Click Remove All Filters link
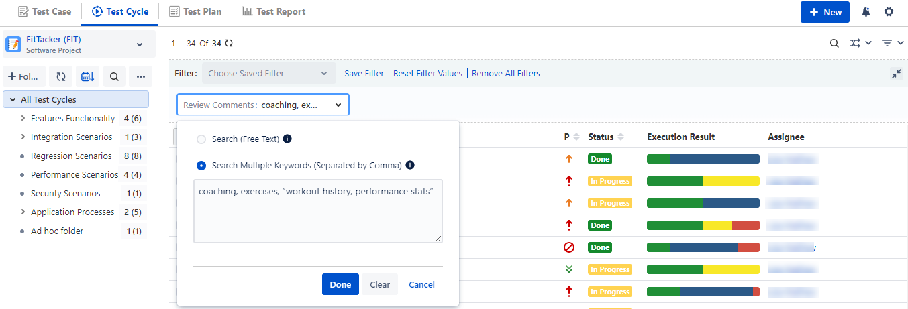This screenshot has width=908, height=309. tap(506, 74)
